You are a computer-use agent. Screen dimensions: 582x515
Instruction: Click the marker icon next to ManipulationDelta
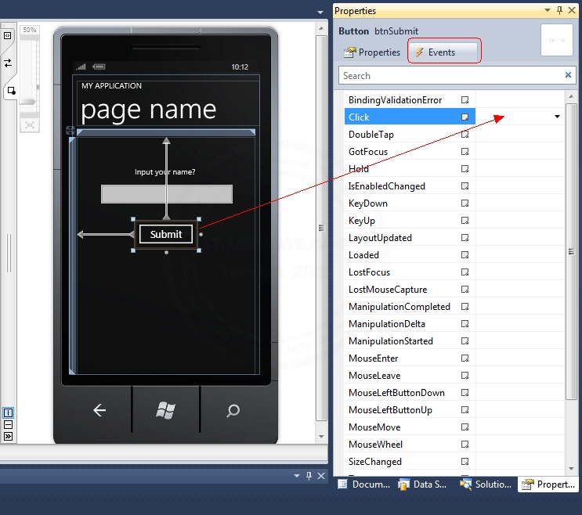[465, 324]
